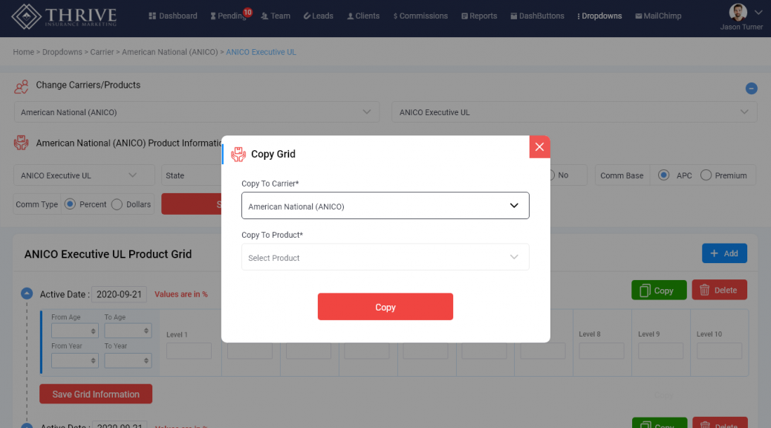The image size is (771, 428).
Task: Select the Dropdowns navigation item
Action: coord(599,16)
